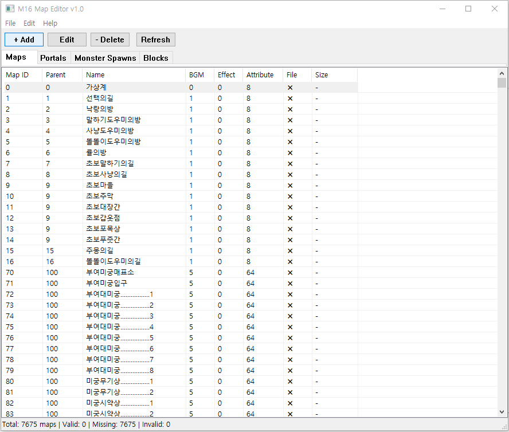Click the + Add button
This screenshot has height=432, width=509.
tap(24, 40)
